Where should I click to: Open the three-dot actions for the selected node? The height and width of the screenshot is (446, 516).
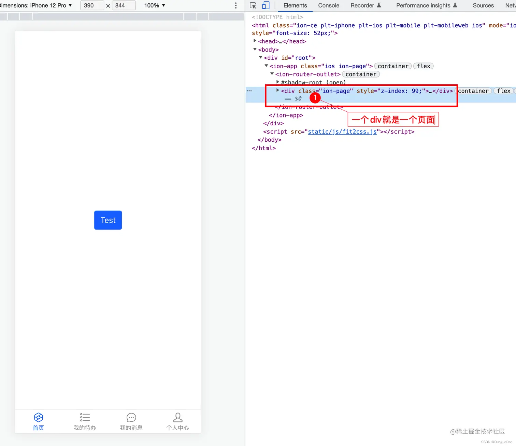(249, 91)
